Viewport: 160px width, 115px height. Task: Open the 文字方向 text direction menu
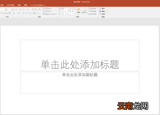coord(47,9)
